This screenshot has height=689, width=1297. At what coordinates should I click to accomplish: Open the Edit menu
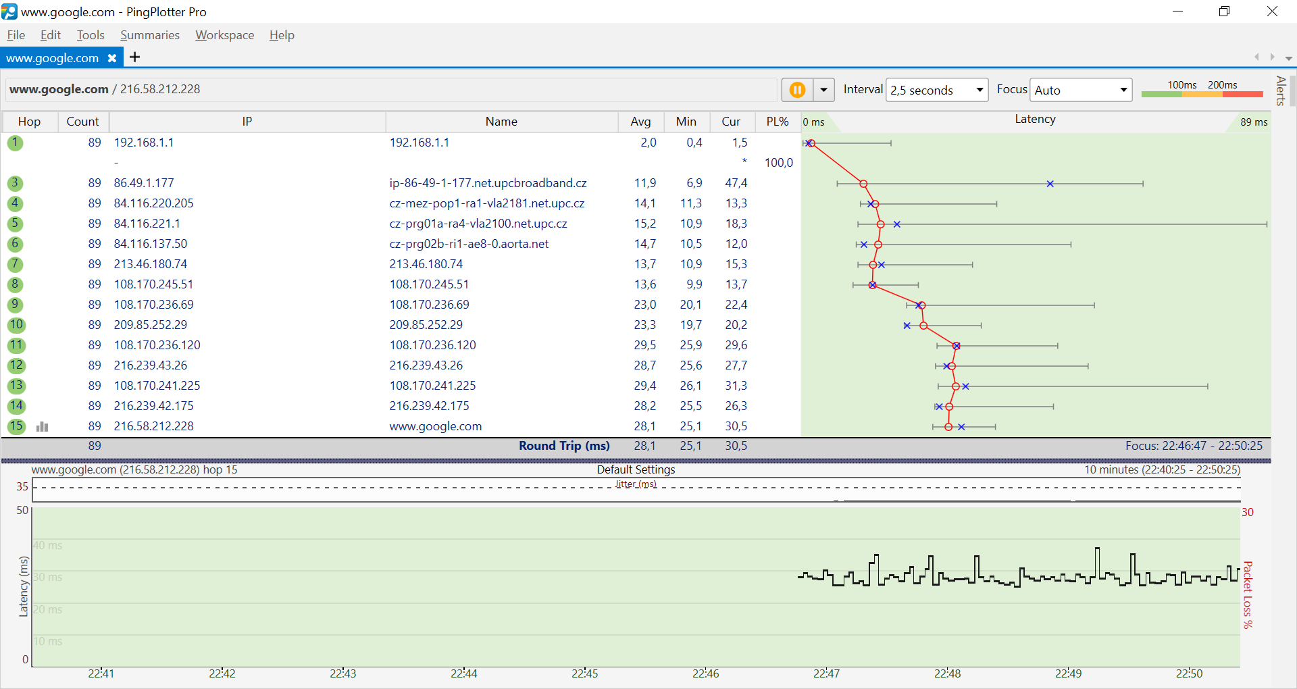[51, 35]
